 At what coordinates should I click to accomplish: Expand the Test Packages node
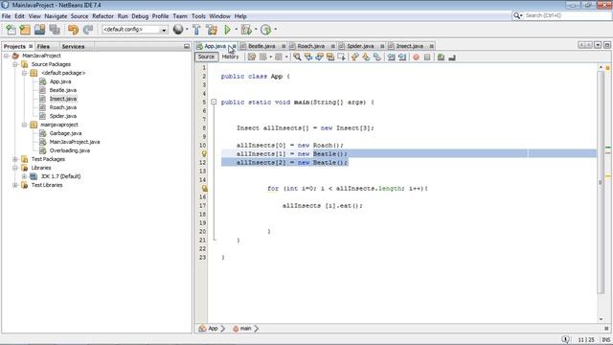pyautogui.click(x=15, y=159)
